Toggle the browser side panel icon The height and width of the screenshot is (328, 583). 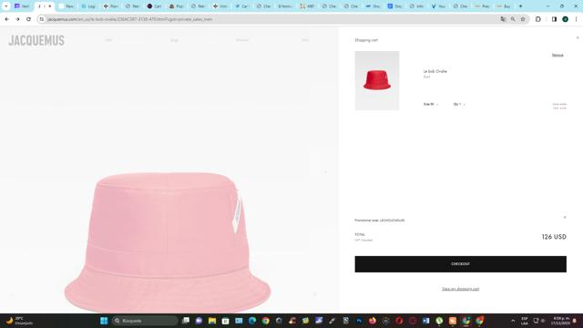tap(554, 19)
